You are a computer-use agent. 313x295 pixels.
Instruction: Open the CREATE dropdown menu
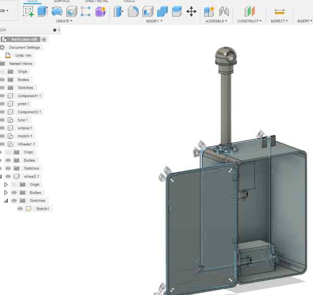(x=64, y=21)
